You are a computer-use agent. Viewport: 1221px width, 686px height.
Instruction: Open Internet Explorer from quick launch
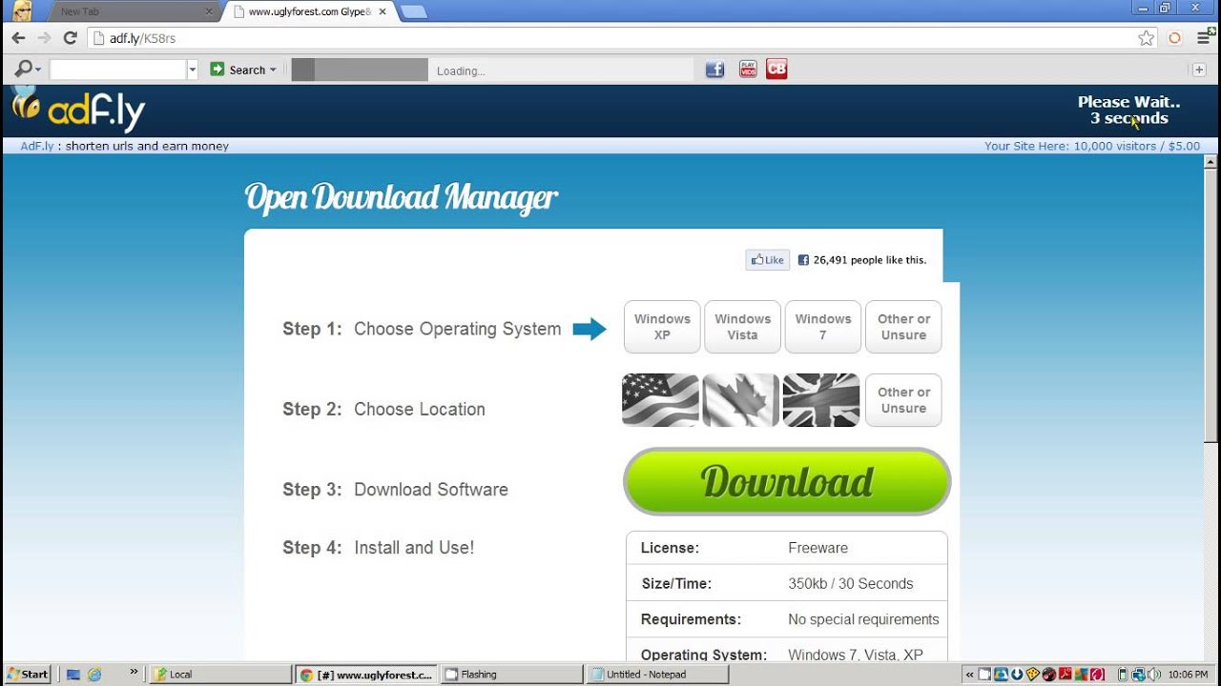(94, 675)
